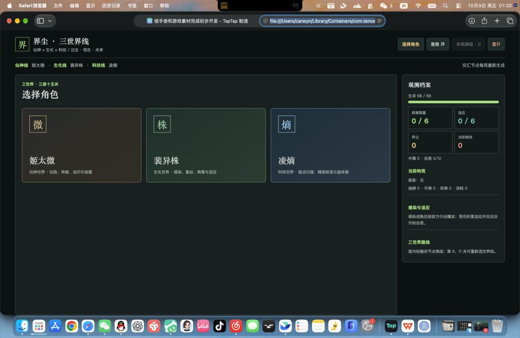Screen dimensions: 520x338
Task: Open the 历史记录 menu
Action: point(111,6)
